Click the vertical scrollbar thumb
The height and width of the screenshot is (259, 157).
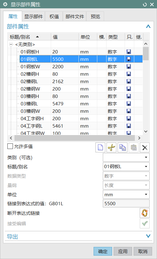[146, 54]
